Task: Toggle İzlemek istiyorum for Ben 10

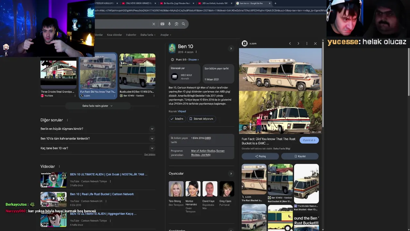Action: point(201,119)
